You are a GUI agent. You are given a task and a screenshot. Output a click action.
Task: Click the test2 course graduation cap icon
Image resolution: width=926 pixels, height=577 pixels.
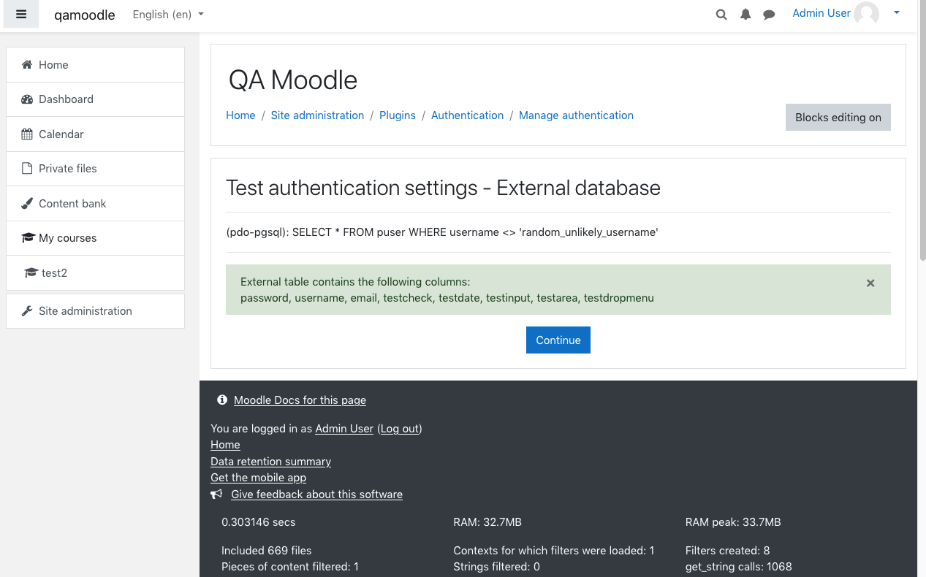(31, 273)
